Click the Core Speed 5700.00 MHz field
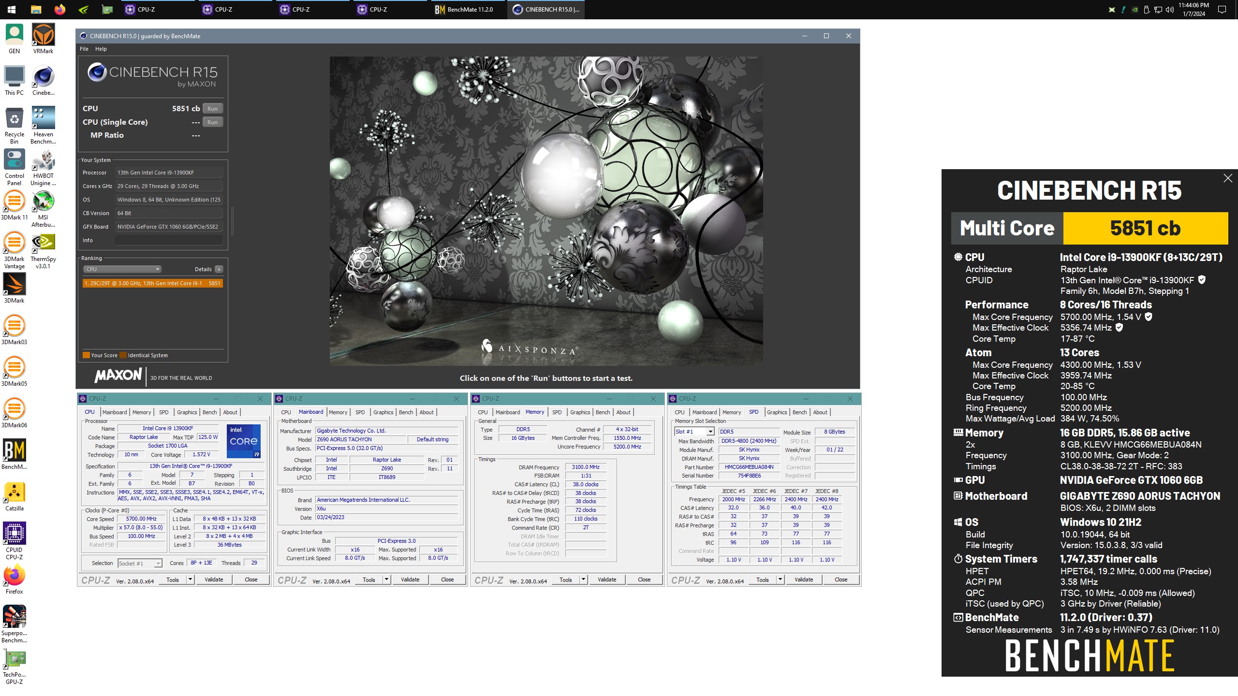Image resolution: width=1238 pixels, height=696 pixels. coord(141,519)
